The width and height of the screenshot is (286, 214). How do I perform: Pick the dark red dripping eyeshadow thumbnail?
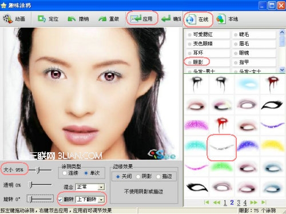tap(272, 84)
